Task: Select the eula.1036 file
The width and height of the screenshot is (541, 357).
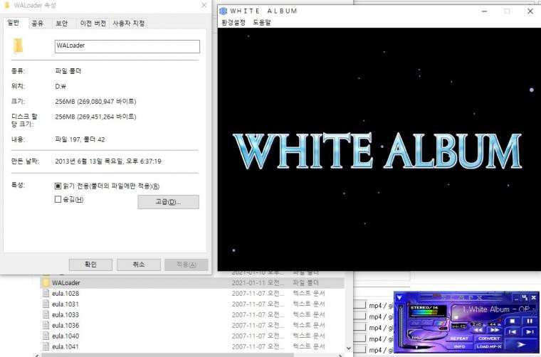Action: pos(65,326)
